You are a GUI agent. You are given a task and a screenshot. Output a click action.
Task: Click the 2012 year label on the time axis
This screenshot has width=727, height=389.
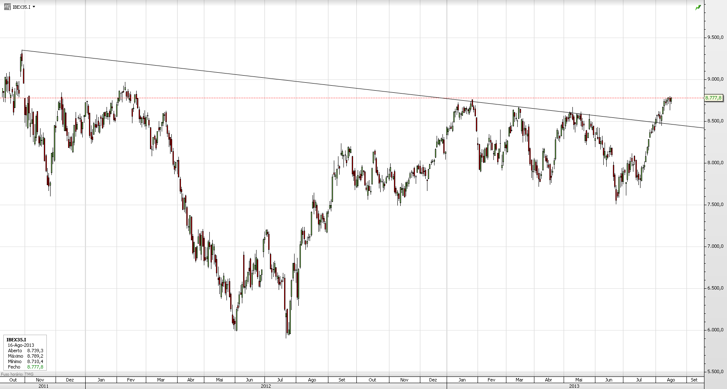tap(266, 386)
